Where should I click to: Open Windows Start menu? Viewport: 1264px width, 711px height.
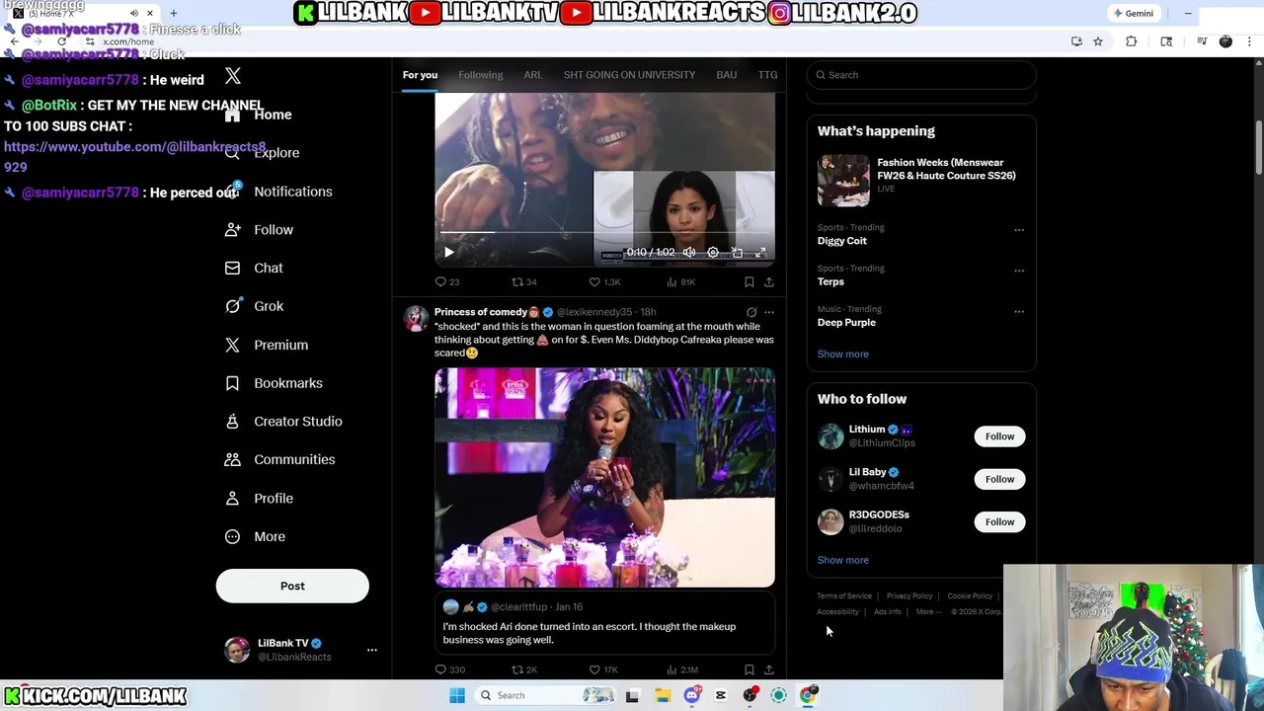[x=457, y=695]
